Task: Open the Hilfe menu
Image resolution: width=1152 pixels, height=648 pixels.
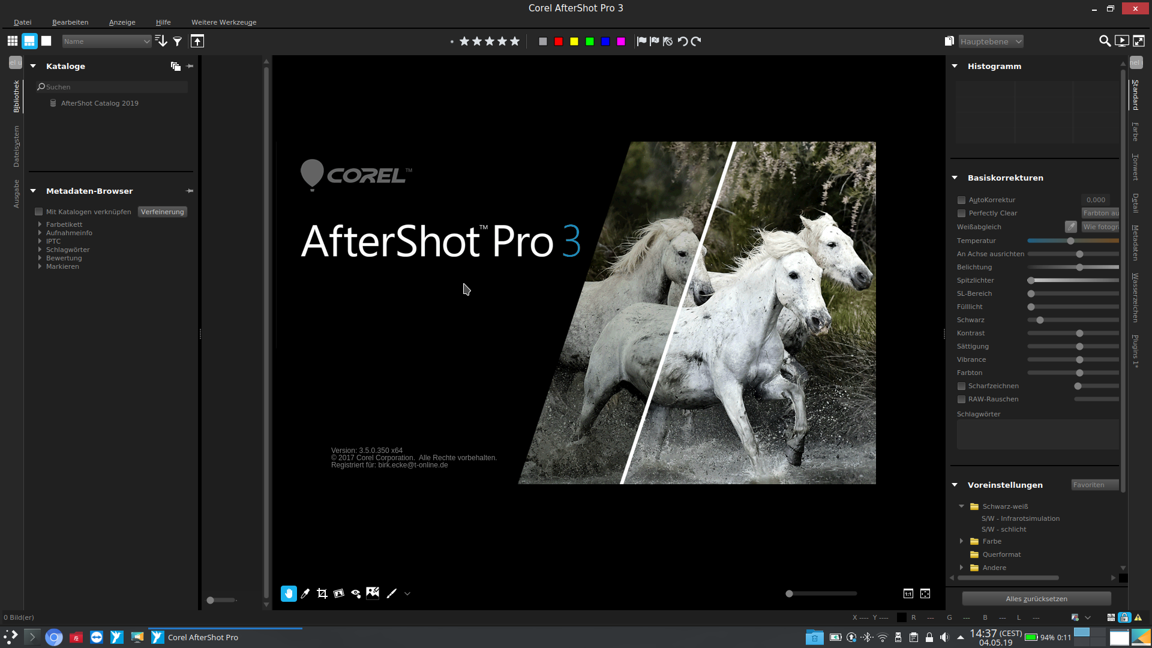Action: [x=163, y=22]
